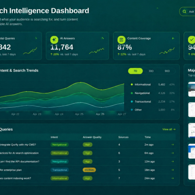Click the thumbnail with the blue sidebar
195x195 pixels.
click(192, 151)
